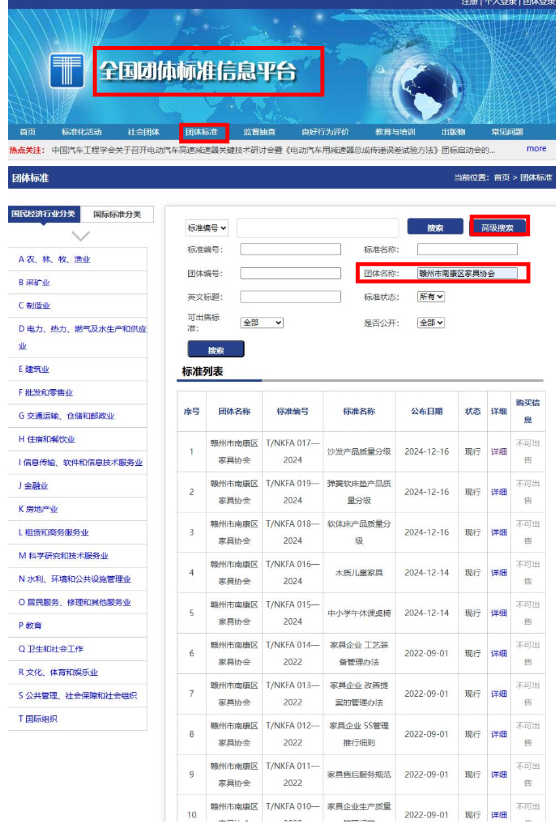This screenshot has height=830, width=558.
Task: Open the 教育与培训 navigation menu
Action: (x=396, y=131)
